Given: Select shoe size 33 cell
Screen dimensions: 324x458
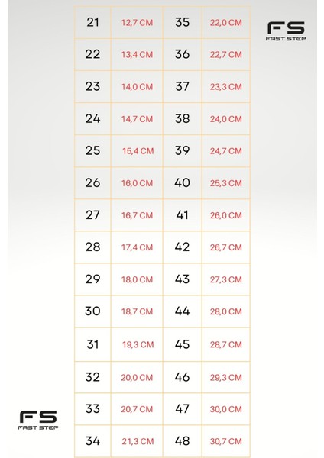Looking at the screenshot, I should click(x=92, y=409).
